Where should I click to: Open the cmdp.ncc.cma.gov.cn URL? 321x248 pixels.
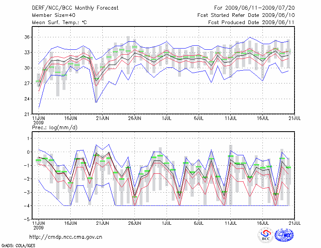click(66, 237)
